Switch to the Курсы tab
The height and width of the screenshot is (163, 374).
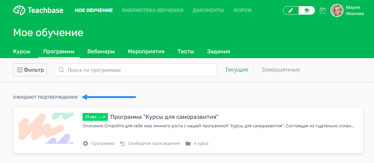coord(22,52)
